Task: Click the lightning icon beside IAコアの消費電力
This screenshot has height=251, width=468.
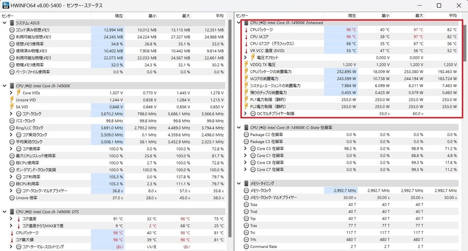Action: point(246,79)
